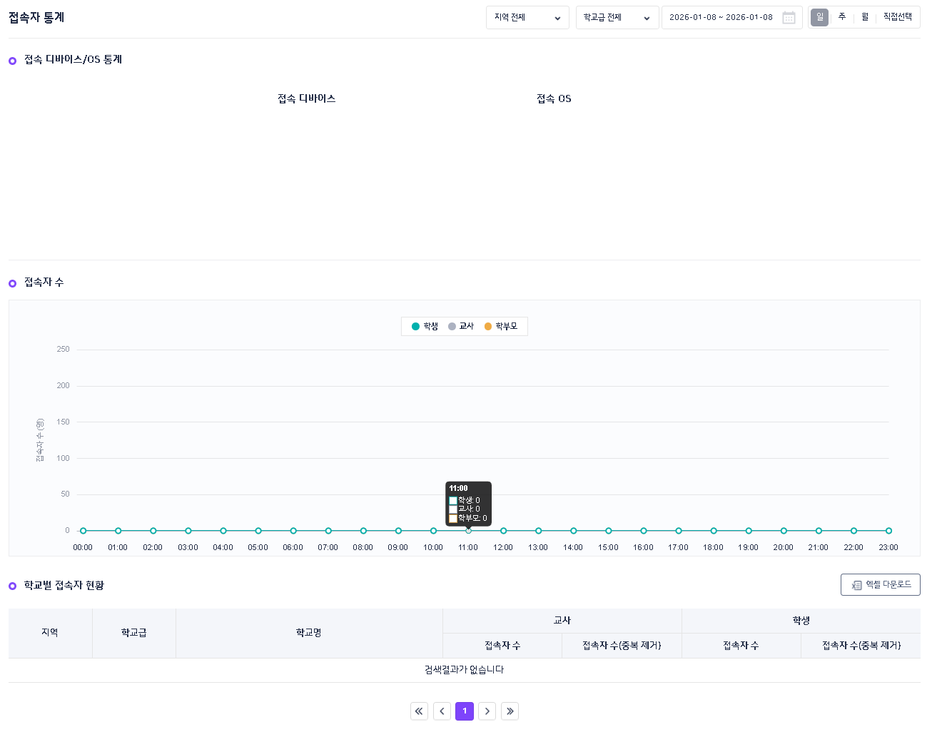Choose the 직접선택 custom range option
The image size is (942, 732).
click(x=897, y=17)
